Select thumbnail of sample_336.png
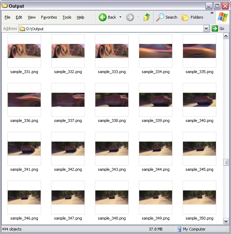The height and width of the screenshot is (234, 231). pos(24,100)
